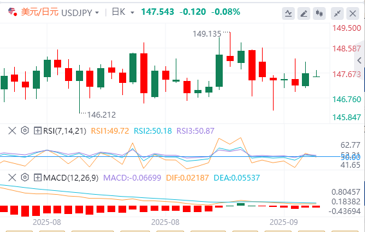The image size is (365, 232).
Task: Open the USDJPY symbol dropdown
Action: 80,13
